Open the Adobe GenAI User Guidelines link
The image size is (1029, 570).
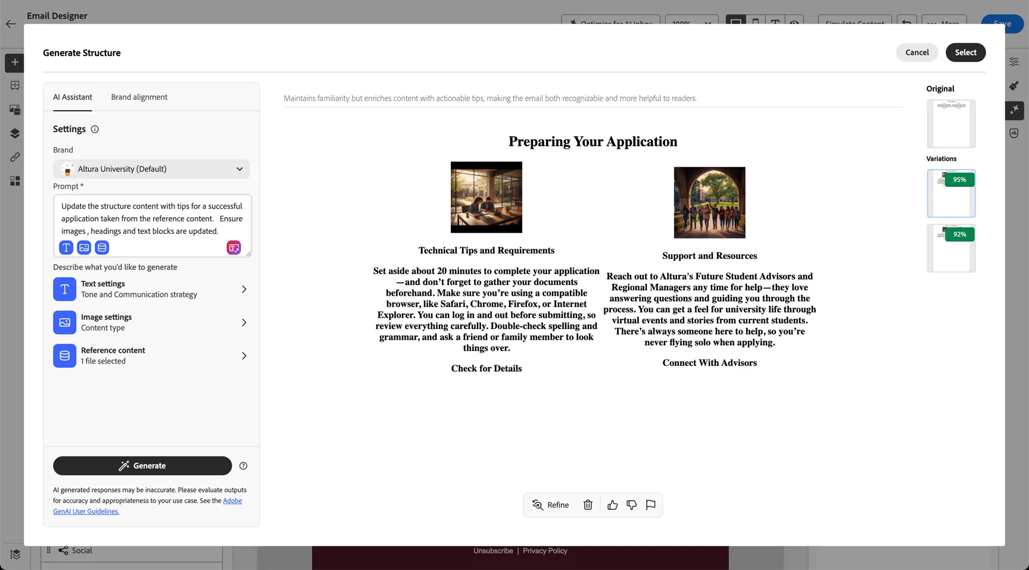click(x=147, y=506)
